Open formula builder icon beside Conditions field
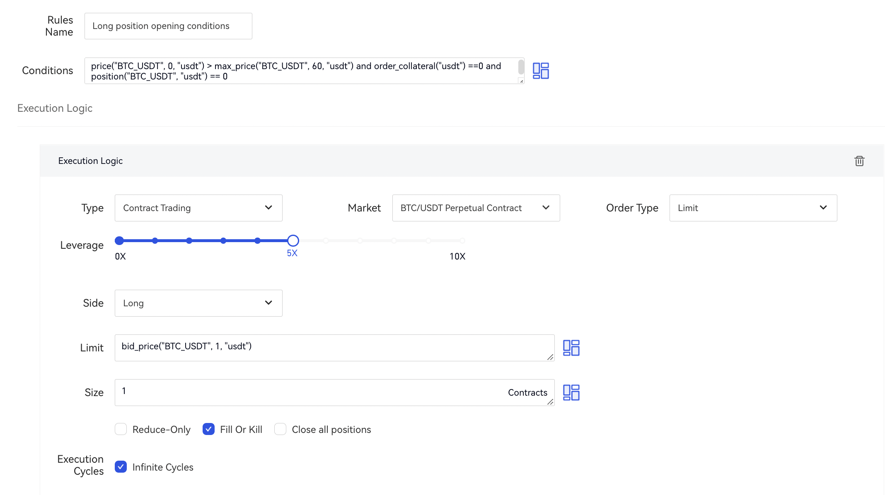 point(541,71)
